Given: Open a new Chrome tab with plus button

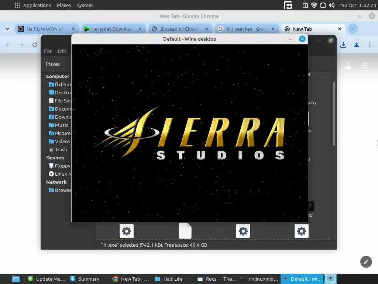Looking at the screenshot, I should tap(353, 29).
